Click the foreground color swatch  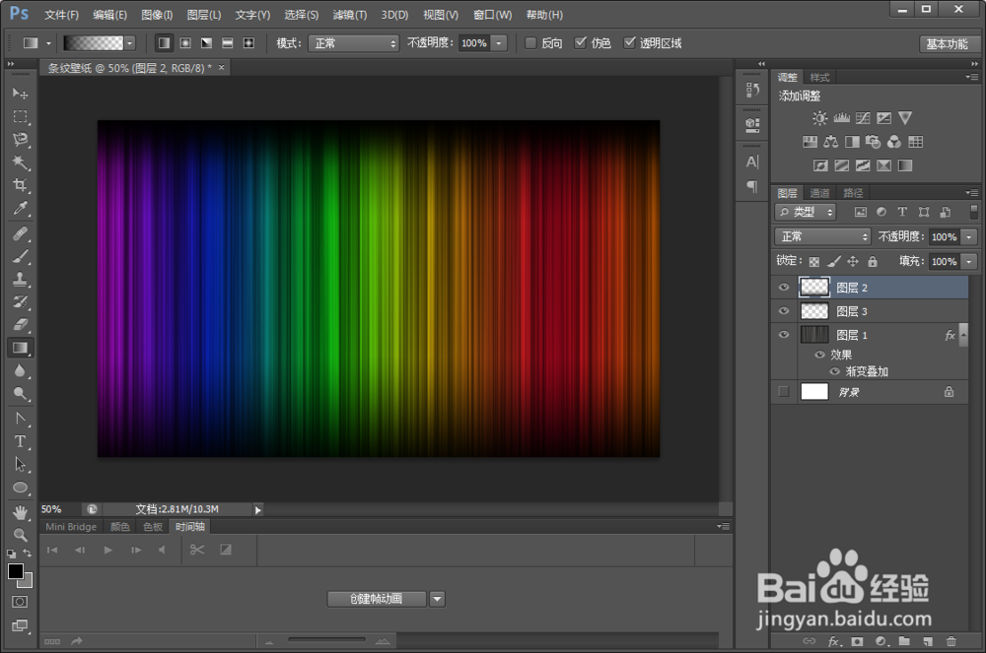[x=16, y=571]
